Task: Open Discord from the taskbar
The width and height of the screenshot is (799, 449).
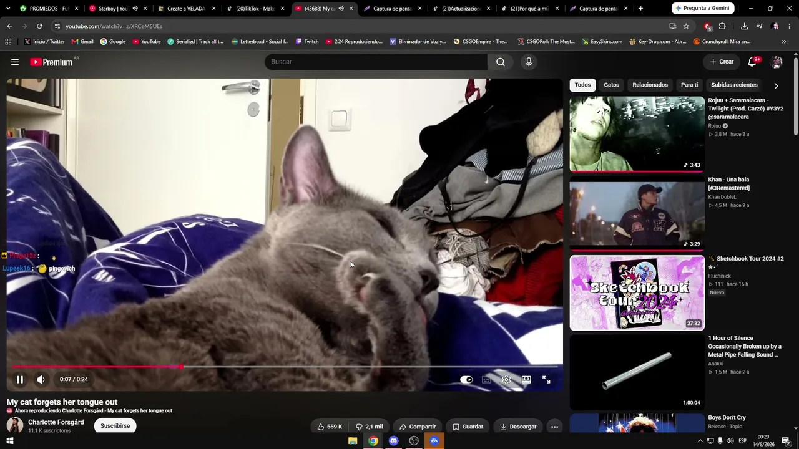Action: tap(393, 441)
